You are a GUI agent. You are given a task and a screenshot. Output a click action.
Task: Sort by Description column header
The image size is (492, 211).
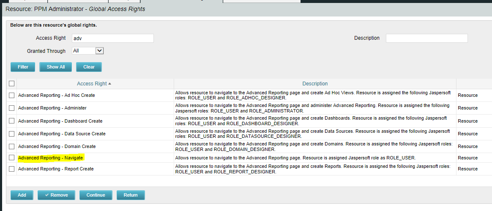(315, 84)
